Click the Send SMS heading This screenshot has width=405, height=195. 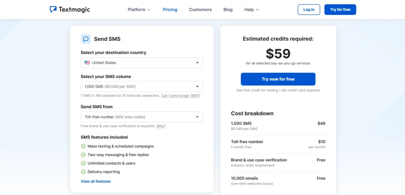coord(107,39)
